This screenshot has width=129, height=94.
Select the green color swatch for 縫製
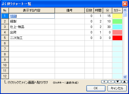click(x=117, y=21)
